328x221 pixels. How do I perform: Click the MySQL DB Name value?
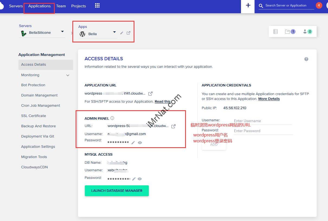click(x=117, y=163)
